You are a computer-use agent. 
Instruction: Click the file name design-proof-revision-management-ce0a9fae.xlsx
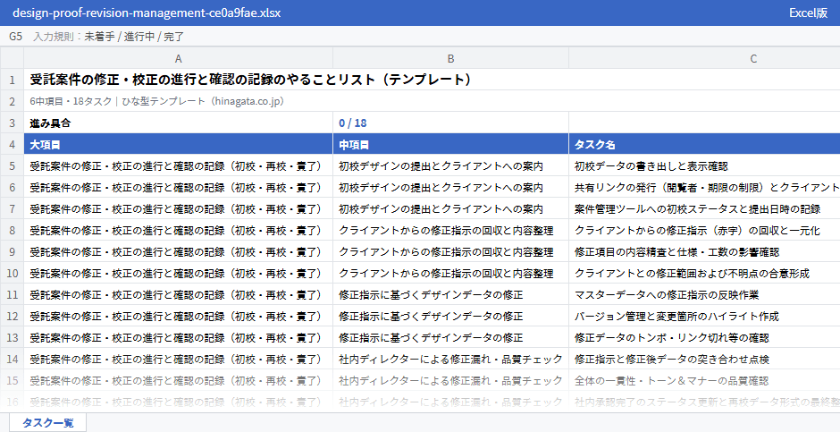tap(147, 13)
